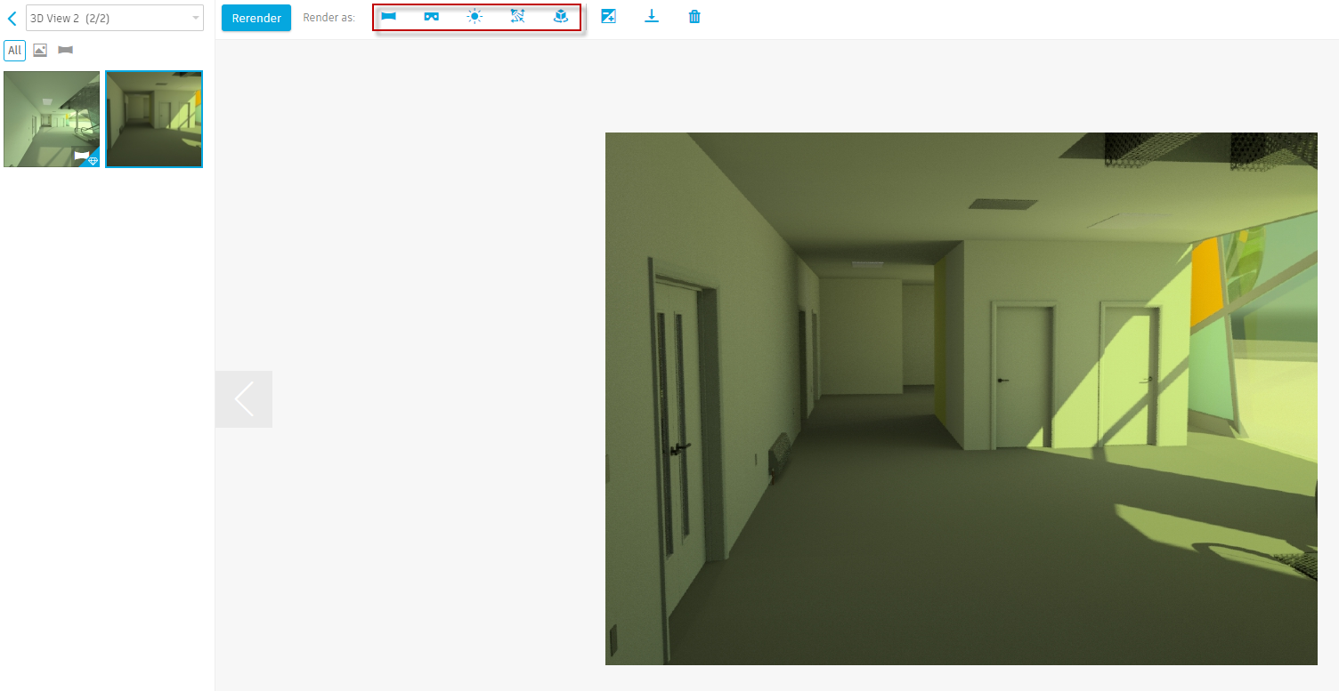Expand the left panel chevron on the canvas

coord(244,398)
